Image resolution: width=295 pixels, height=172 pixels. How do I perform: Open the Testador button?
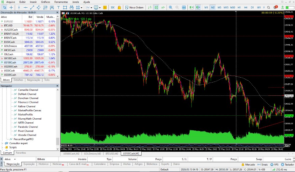pos(288,165)
